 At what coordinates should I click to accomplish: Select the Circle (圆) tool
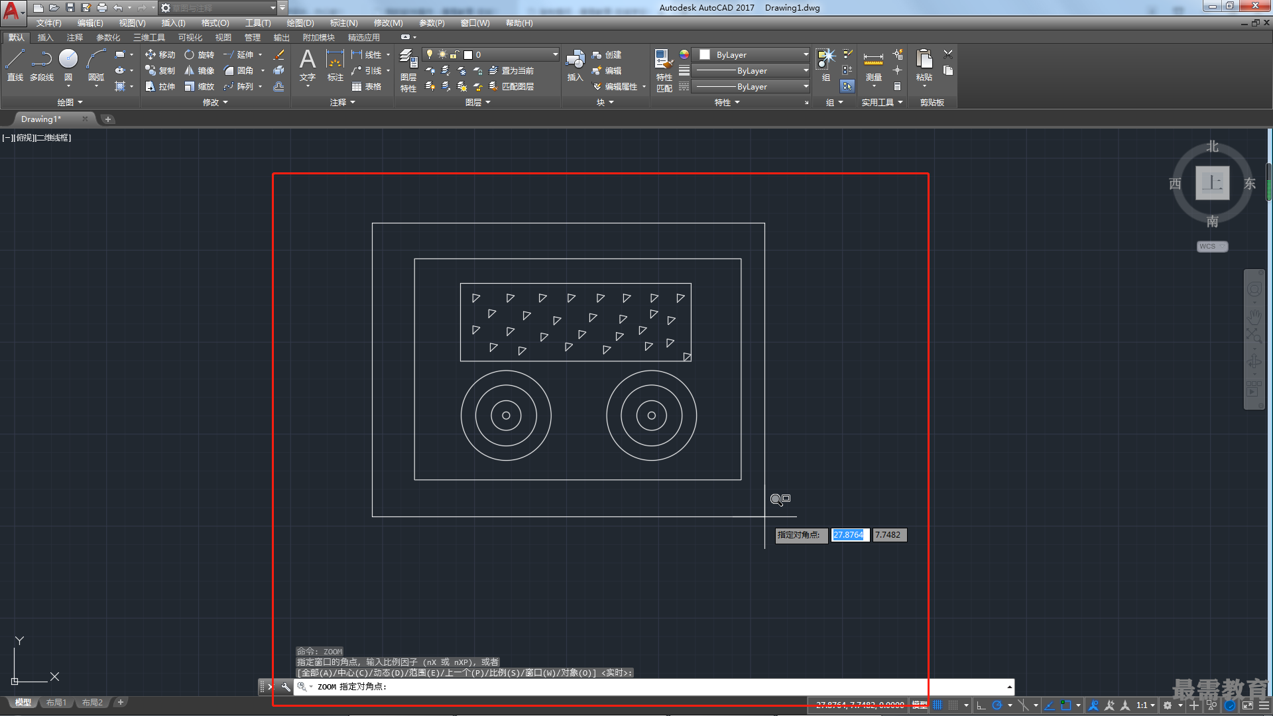point(68,66)
